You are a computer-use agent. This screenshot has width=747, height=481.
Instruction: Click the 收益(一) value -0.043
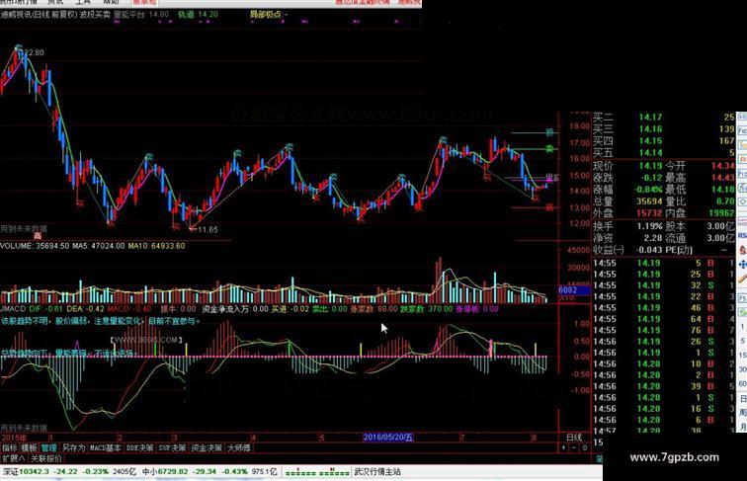[x=648, y=250]
